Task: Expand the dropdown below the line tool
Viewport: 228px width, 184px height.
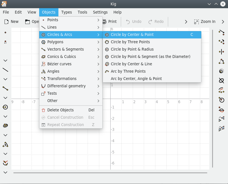Action: coord(5,79)
